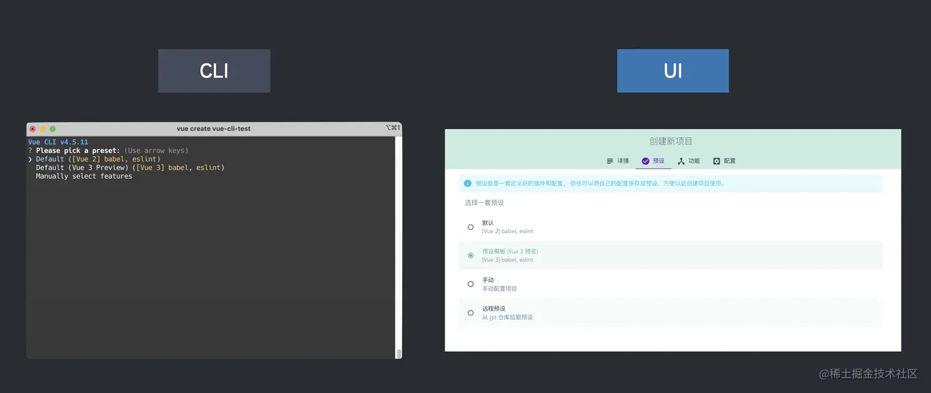The height and width of the screenshot is (393, 931).
Task: Click the info banner text about presets
Action: click(600, 183)
